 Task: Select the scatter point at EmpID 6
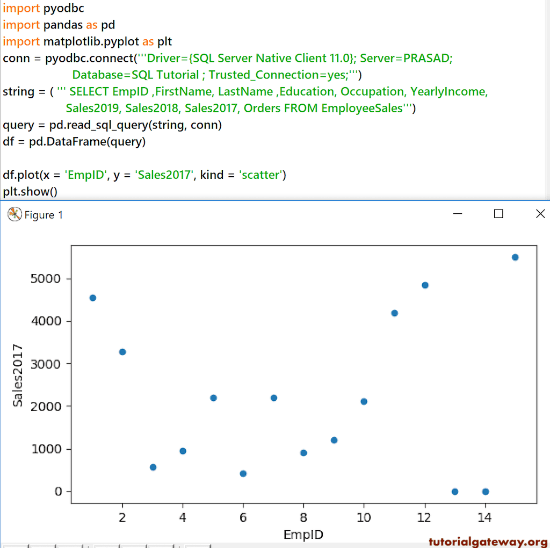(x=243, y=473)
